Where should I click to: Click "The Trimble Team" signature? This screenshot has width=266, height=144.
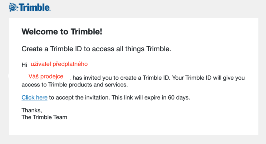(44, 117)
